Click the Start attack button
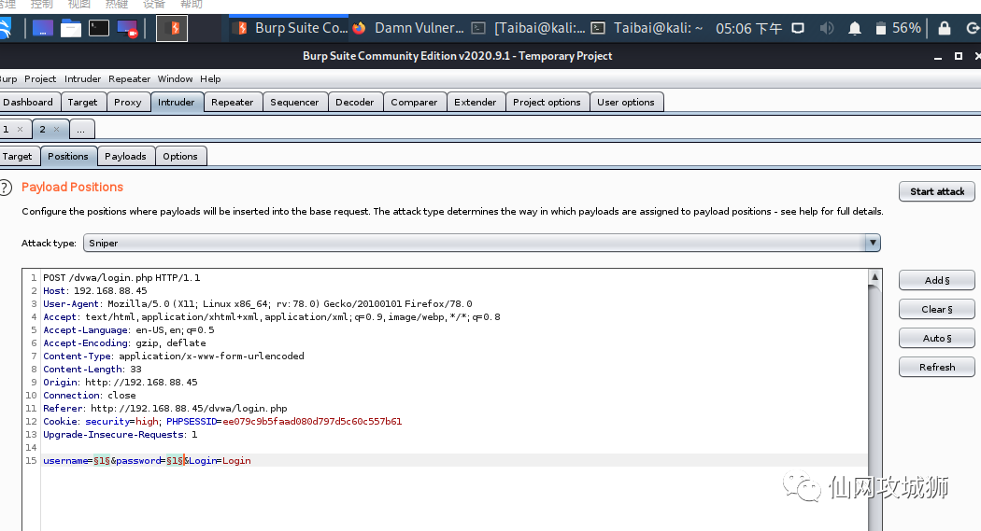Image resolution: width=981 pixels, height=531 pixels. (x=936, y=192)
